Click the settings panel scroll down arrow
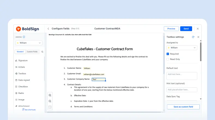This screenshot has height=120, width=215. pyautogui.click(x=201, y=99)
